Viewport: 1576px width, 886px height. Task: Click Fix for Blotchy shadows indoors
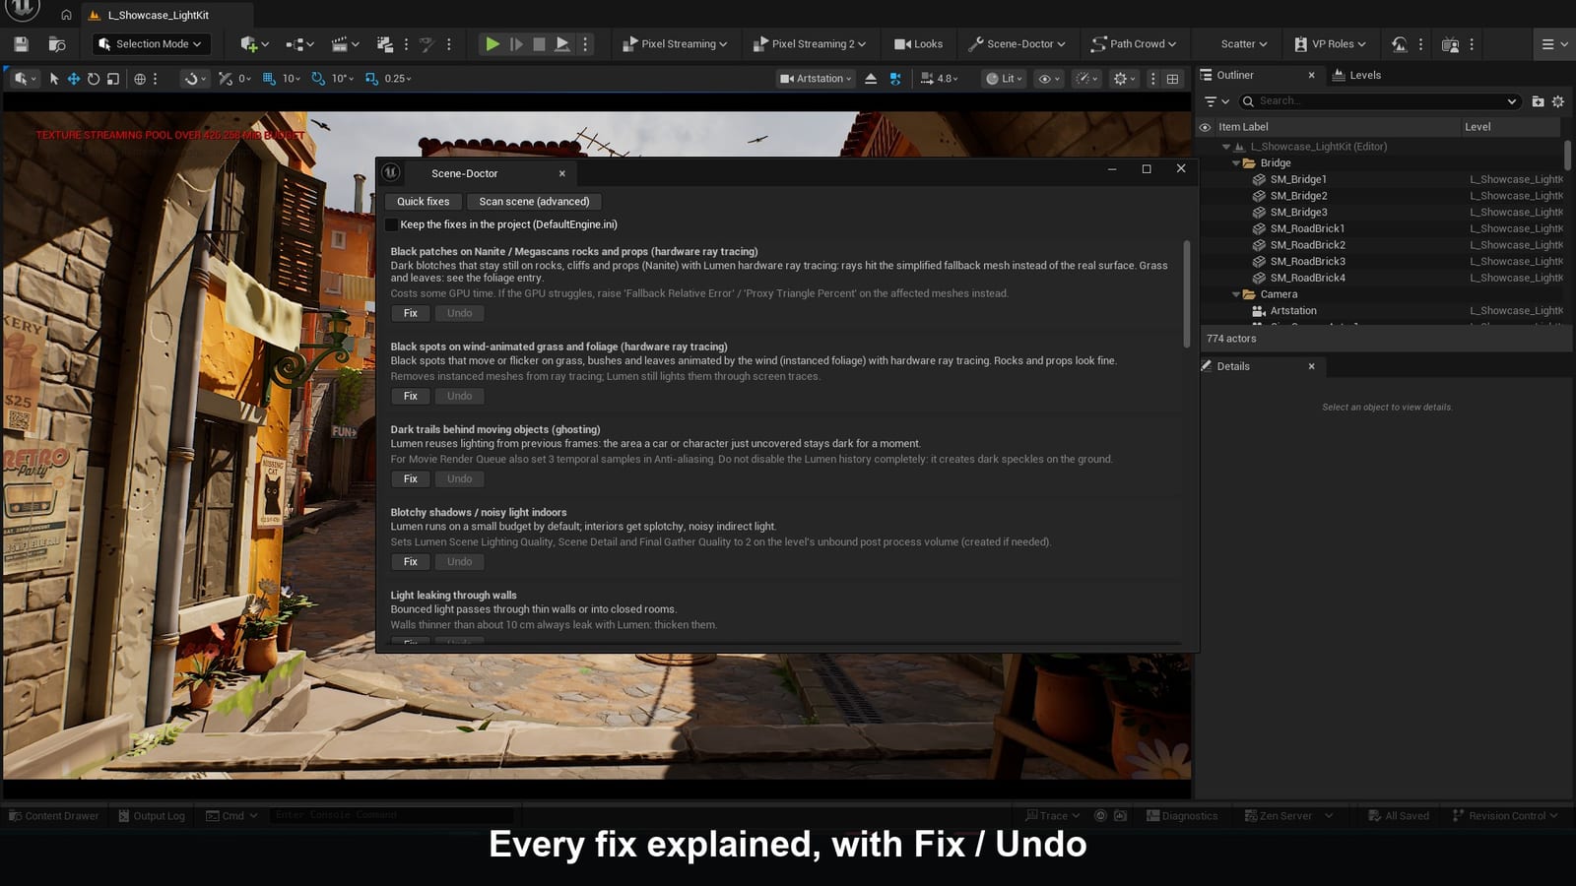click(x=411, y=561)
